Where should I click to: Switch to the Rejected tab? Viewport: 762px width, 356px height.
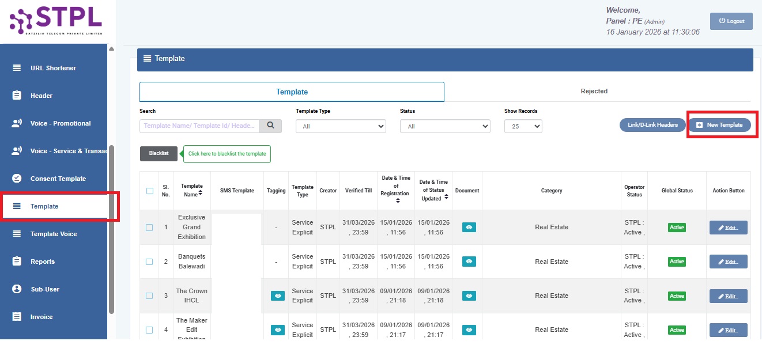pos(594,91)
